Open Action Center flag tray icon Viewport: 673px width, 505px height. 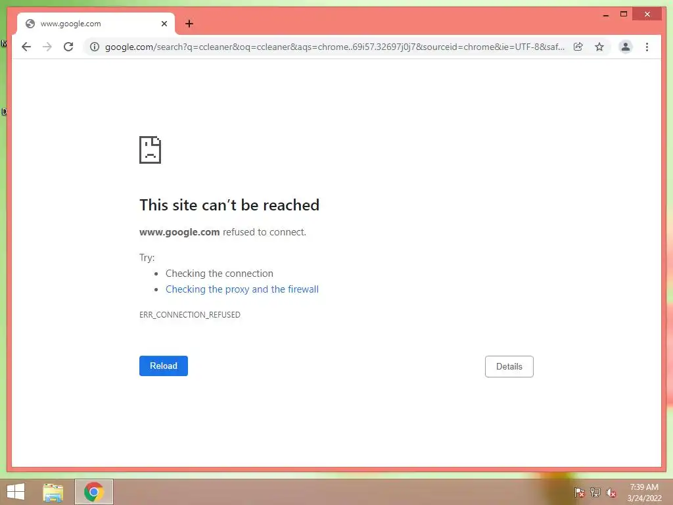click(580, 492)
